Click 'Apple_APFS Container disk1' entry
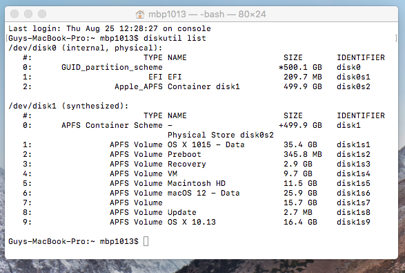The height and width of the screenshot is (273, 405). pyautogui.click(x=177, y=86)
